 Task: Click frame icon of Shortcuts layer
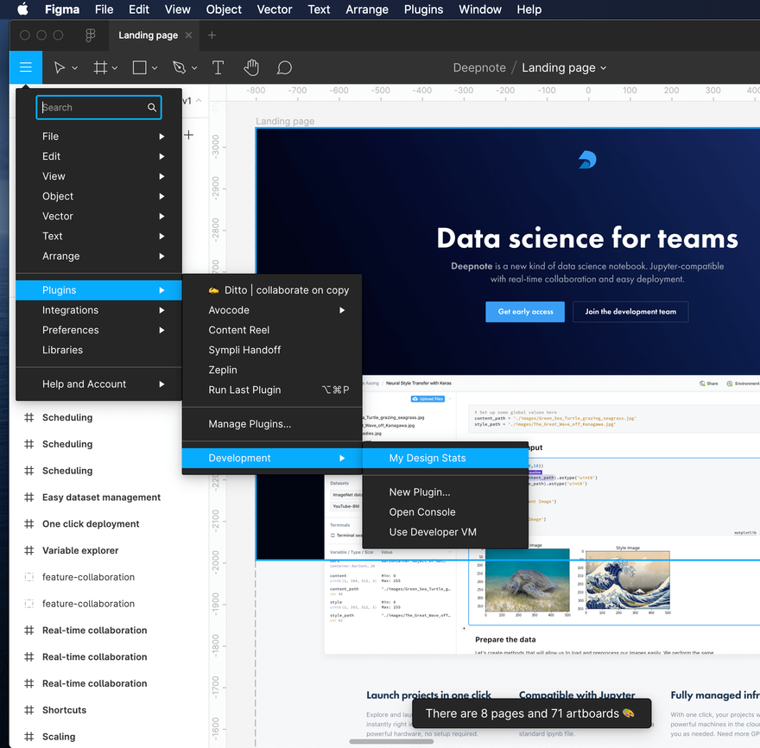click(29, 710)
